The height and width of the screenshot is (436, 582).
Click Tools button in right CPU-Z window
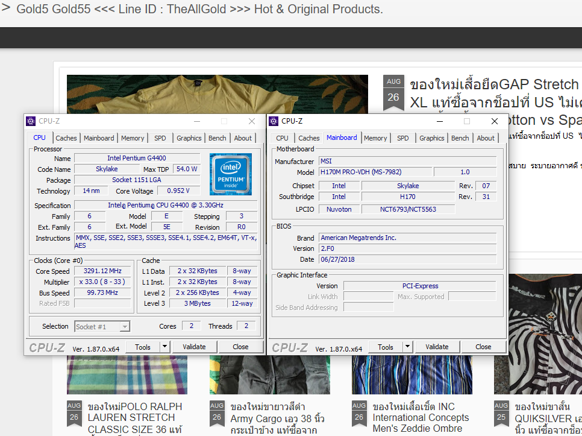tap(385, 347)
